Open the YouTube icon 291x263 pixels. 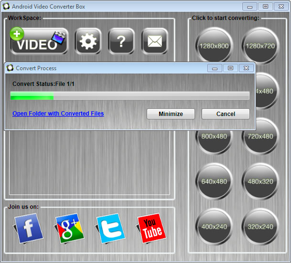(151, 228)
